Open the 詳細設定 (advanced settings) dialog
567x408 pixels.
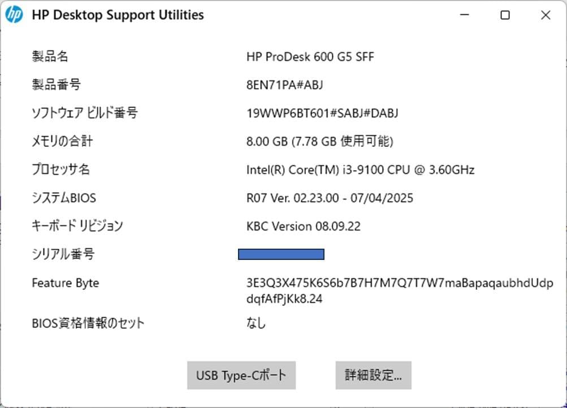[x=373, y=375]
